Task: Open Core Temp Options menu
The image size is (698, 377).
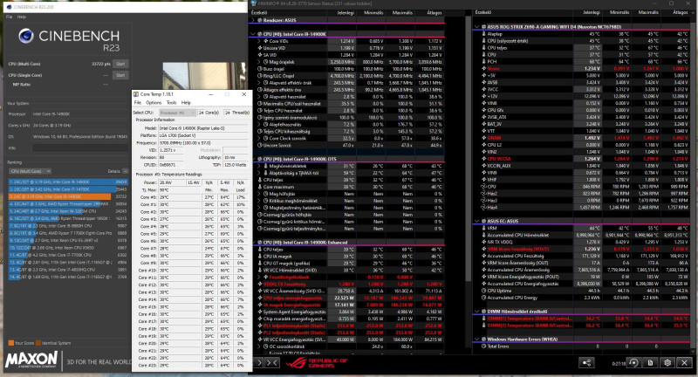Action: click(154, 102)
